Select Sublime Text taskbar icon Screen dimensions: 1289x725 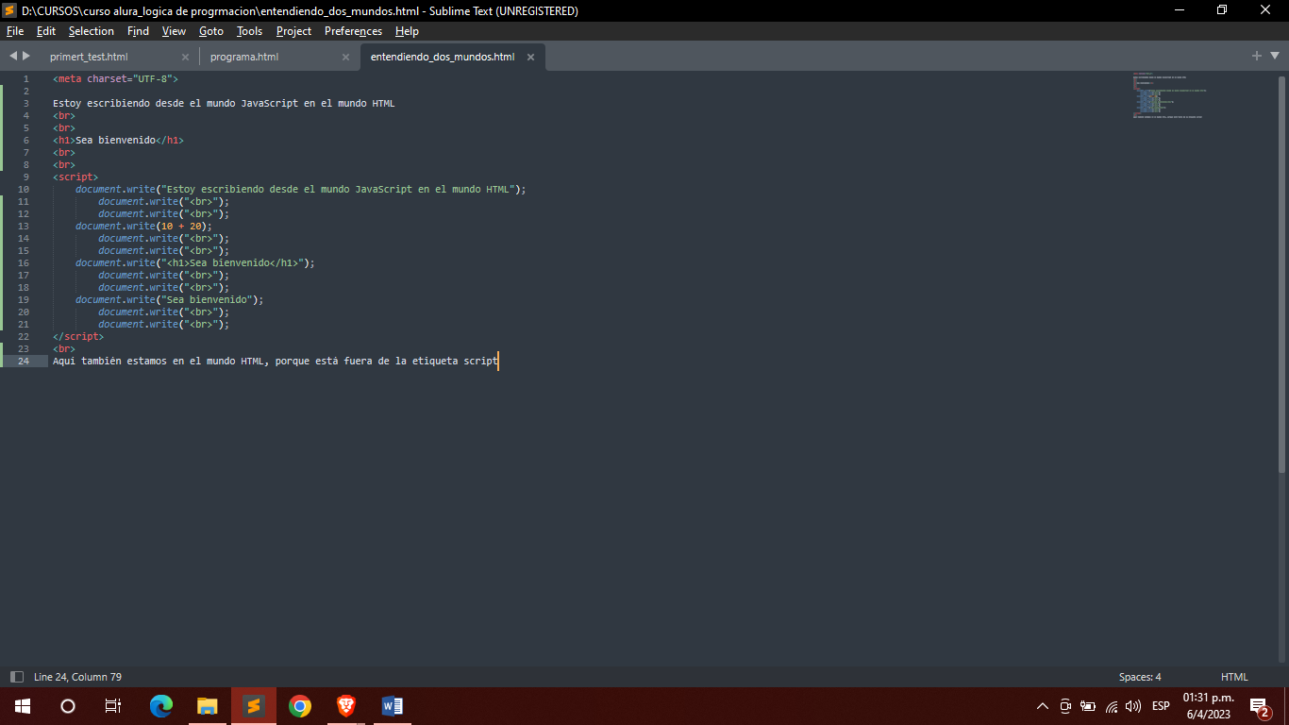[x=253, y=706]
